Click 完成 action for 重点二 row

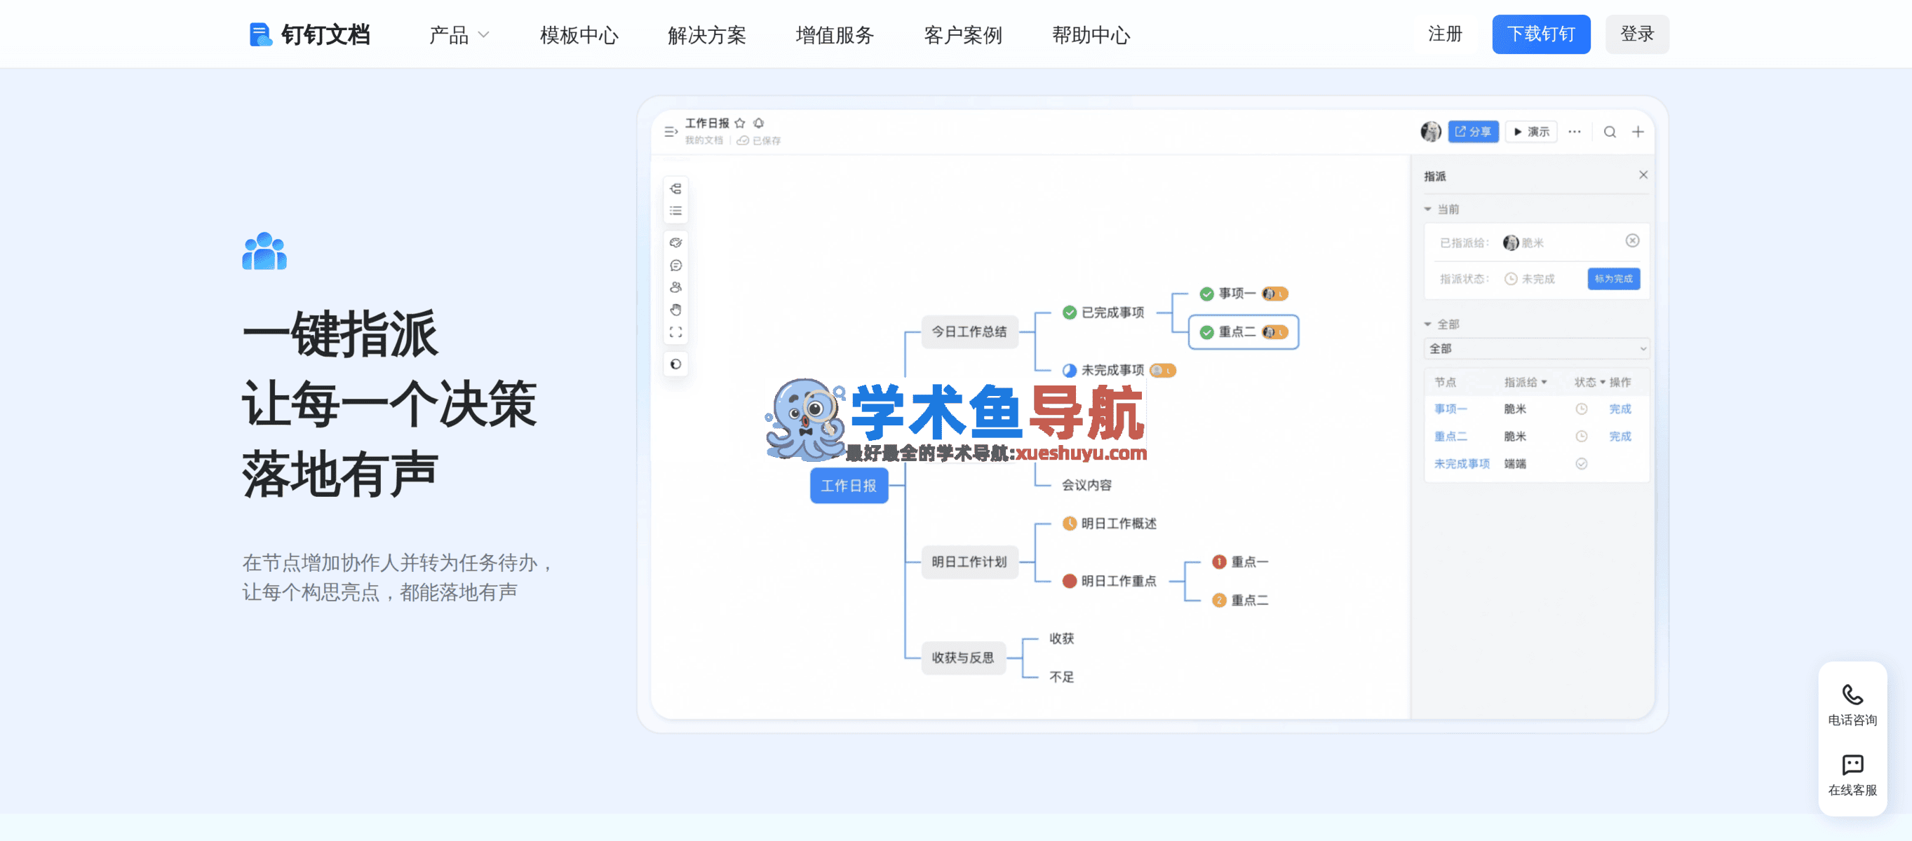click(x=1620, y=437)
